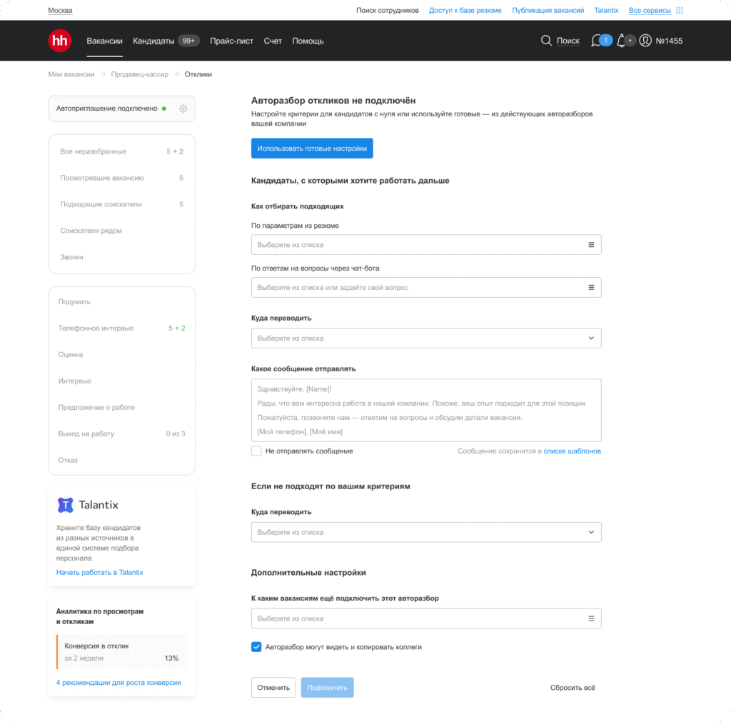Expand vacancies list under Дополнительные настройки
731x722 pixels.
point(591,618)
